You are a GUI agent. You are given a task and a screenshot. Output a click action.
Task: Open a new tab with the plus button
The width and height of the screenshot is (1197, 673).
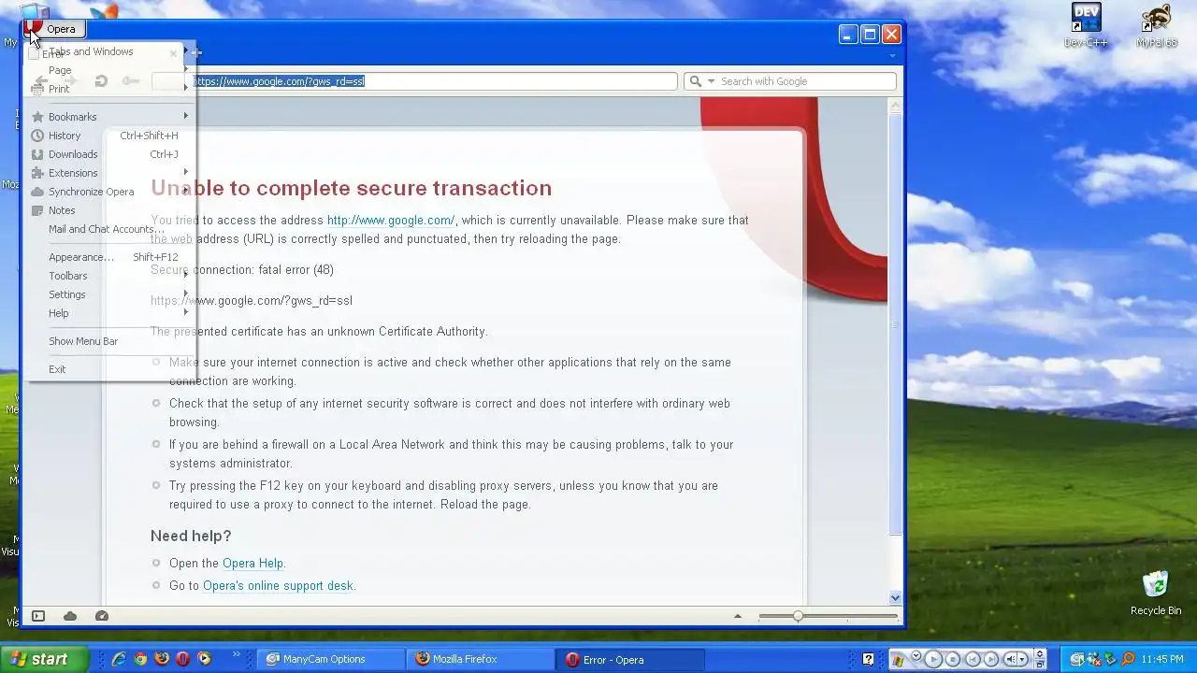coord(196,52)
